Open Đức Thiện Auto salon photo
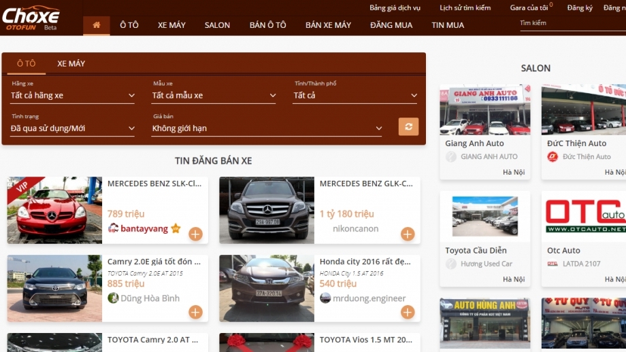The width and height of the screenshot is (626, 352). tap(584, 109)
